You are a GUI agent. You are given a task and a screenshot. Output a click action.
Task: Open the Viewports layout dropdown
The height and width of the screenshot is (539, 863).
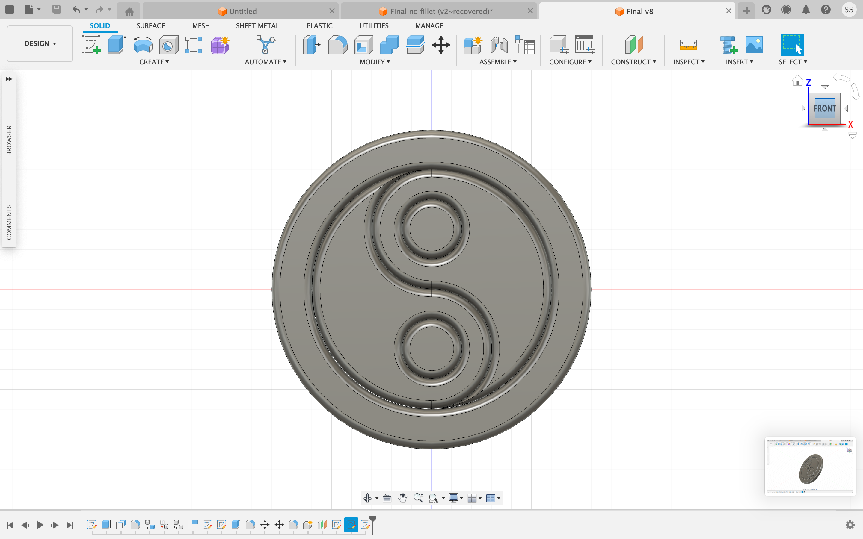[x=493, y=498]
